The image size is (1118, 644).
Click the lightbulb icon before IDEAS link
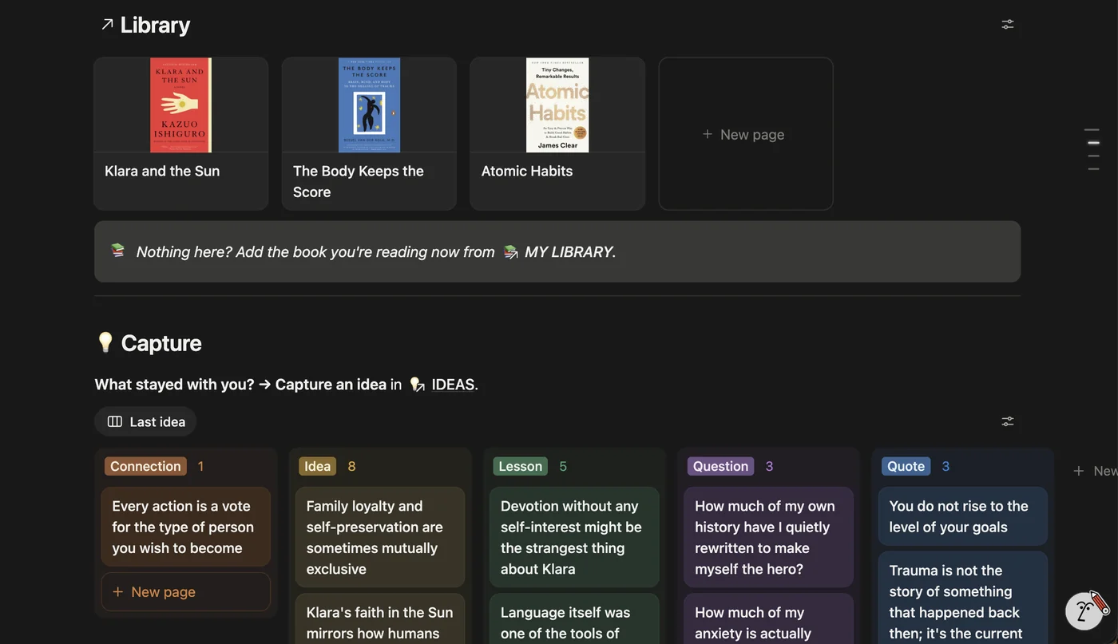417,385
